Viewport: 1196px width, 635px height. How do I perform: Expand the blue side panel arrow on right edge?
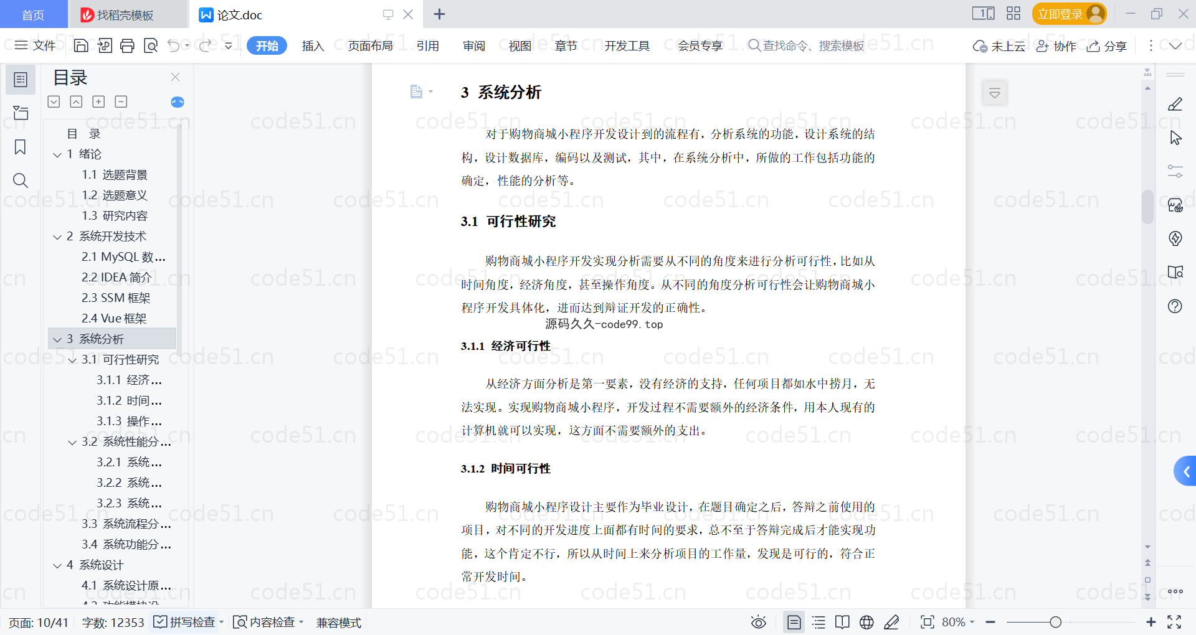[x=1185, y=471]
